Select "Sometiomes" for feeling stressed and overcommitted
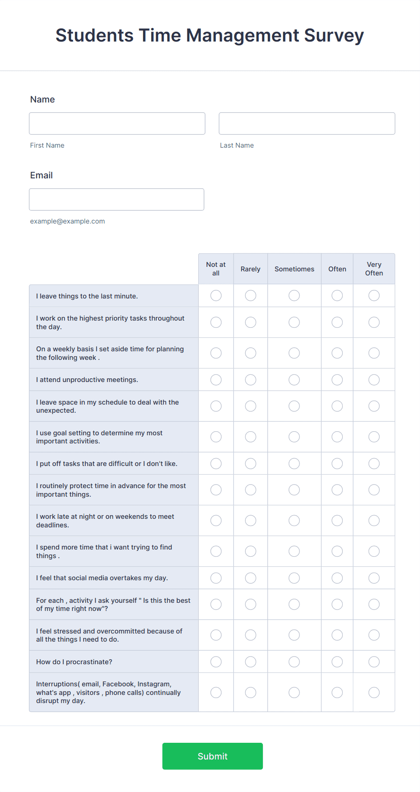The image size is (420, 792). point(294,634)
